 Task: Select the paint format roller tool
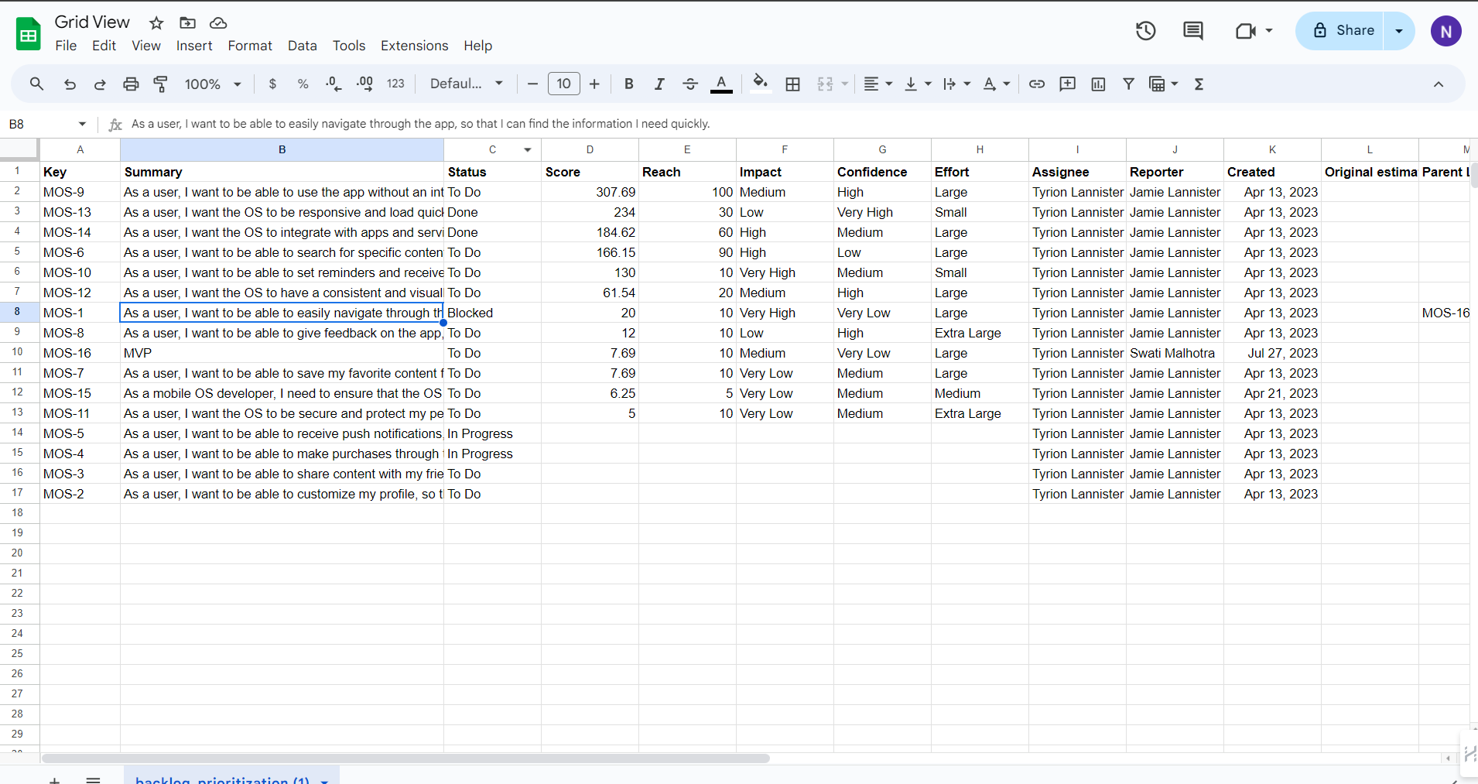[161, 84]
